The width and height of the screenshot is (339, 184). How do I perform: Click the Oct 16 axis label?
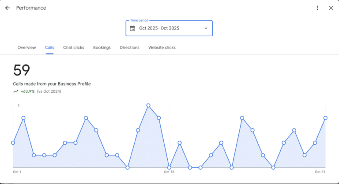pos(169,172)
